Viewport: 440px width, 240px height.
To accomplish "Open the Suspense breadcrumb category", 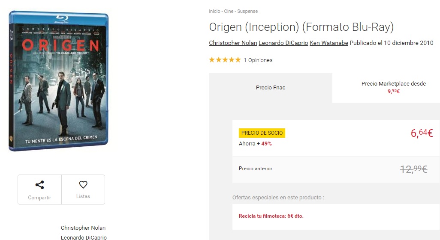I will click(x=247, y=11).
